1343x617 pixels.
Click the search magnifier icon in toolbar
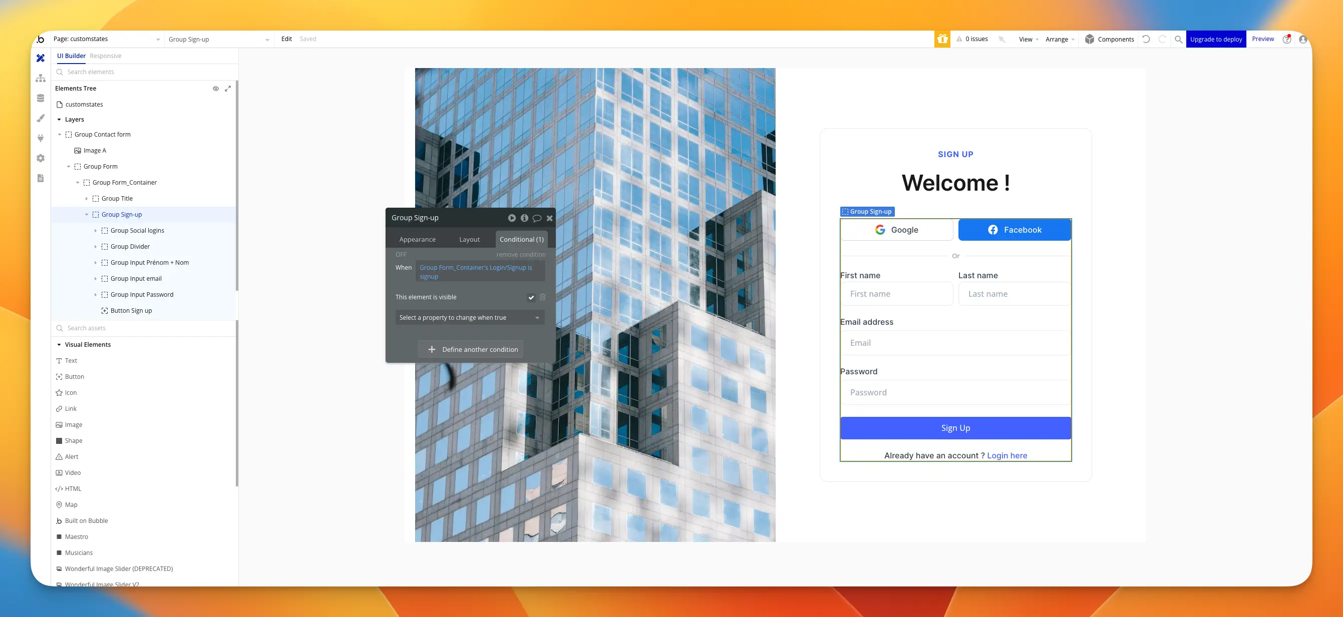[1179, 40]
